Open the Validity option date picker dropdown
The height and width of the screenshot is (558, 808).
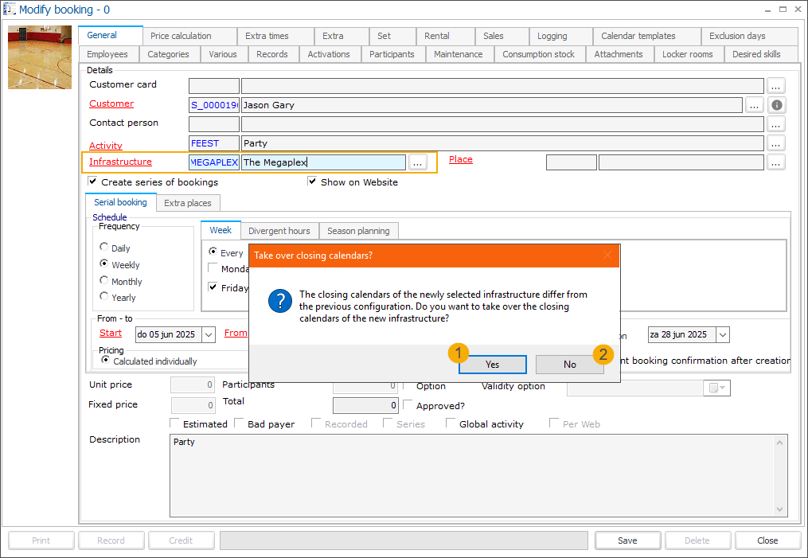click(x=718, y=388)
